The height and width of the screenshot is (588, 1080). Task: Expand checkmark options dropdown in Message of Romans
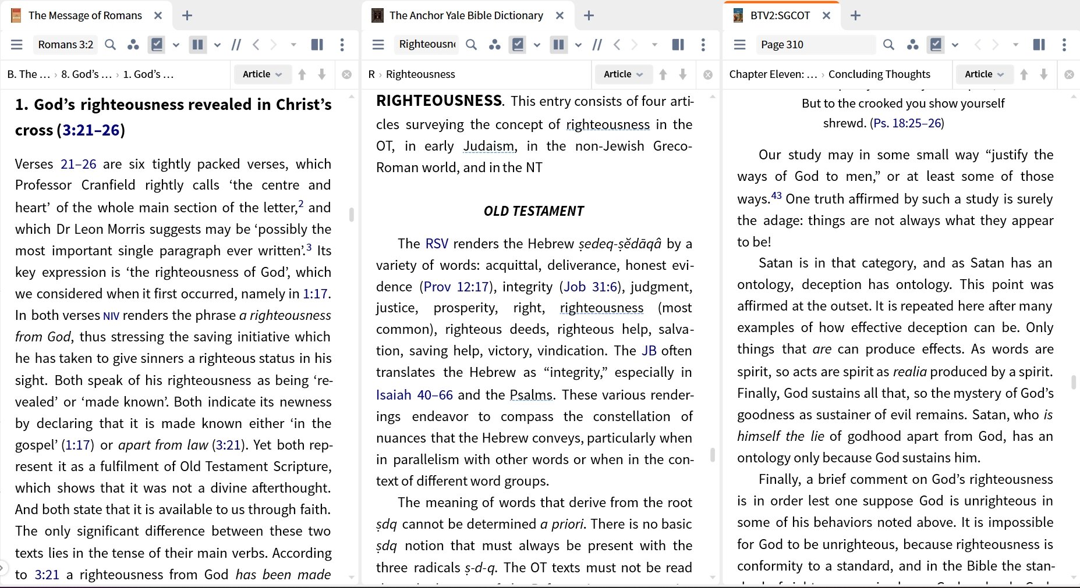coord(176,45)
